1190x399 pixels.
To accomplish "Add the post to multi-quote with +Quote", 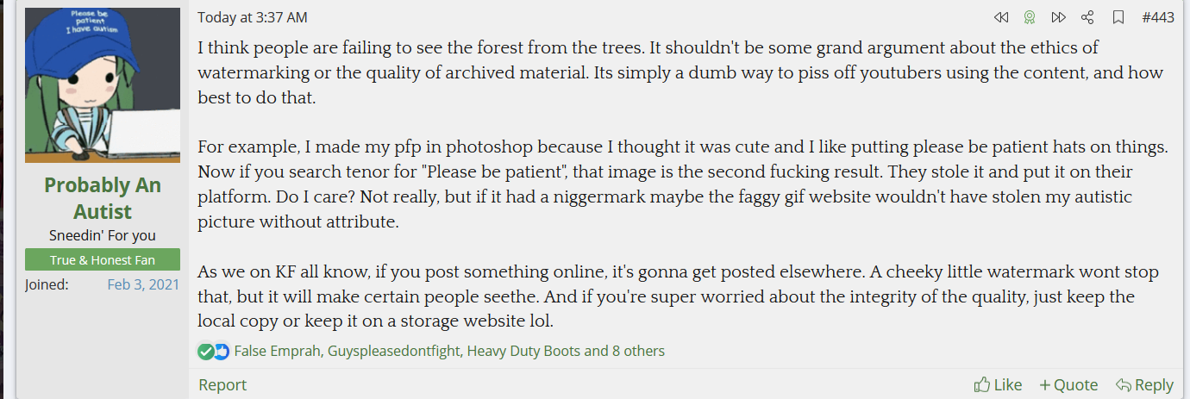I will (1068, 384).
